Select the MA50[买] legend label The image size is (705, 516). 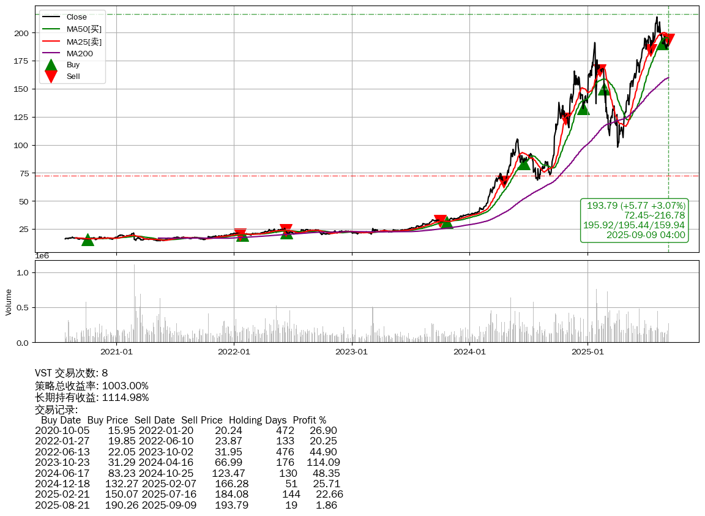pos(84,29)
